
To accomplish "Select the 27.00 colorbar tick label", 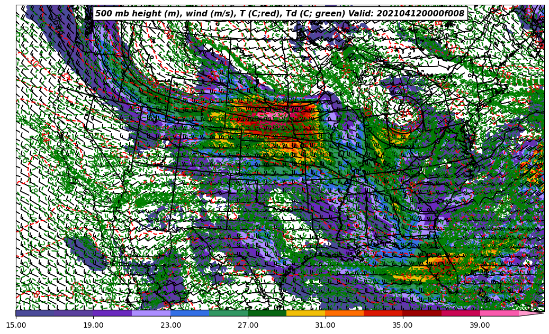I will [248, 325].
